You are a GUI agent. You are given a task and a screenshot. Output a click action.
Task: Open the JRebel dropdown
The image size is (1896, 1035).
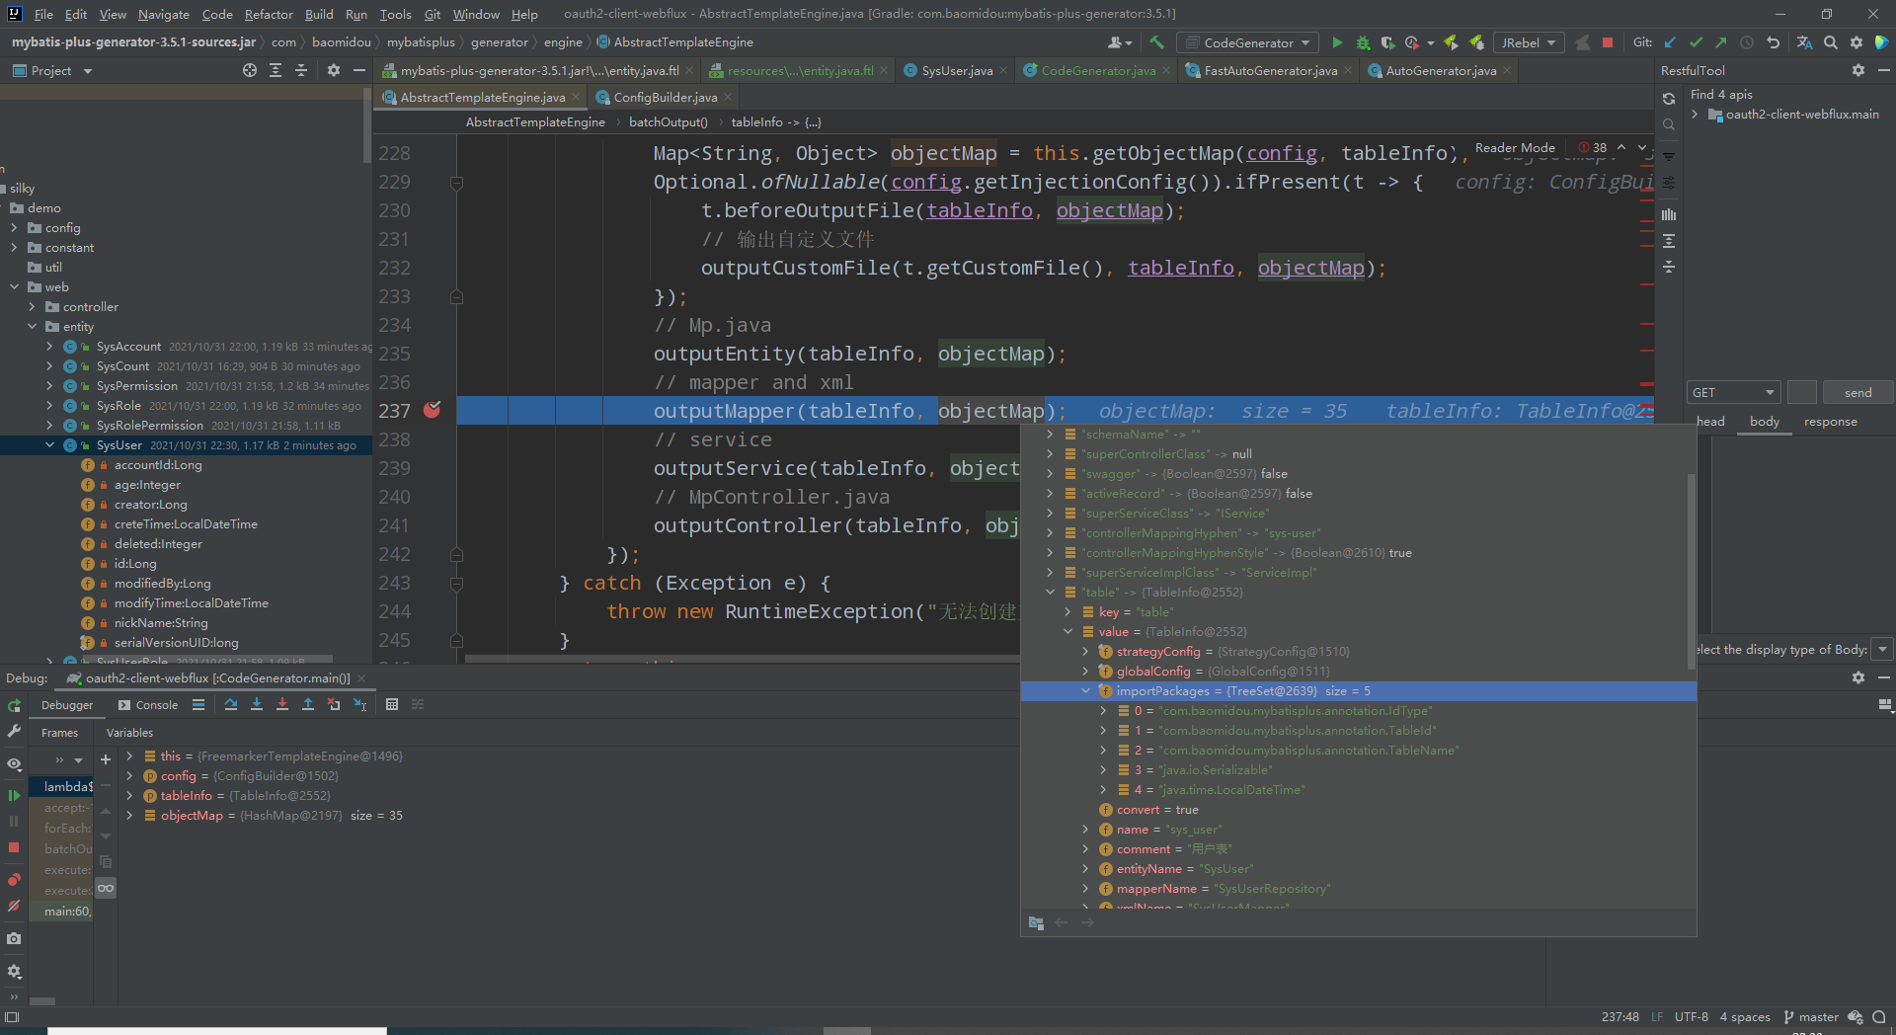tap(1528, 42)
